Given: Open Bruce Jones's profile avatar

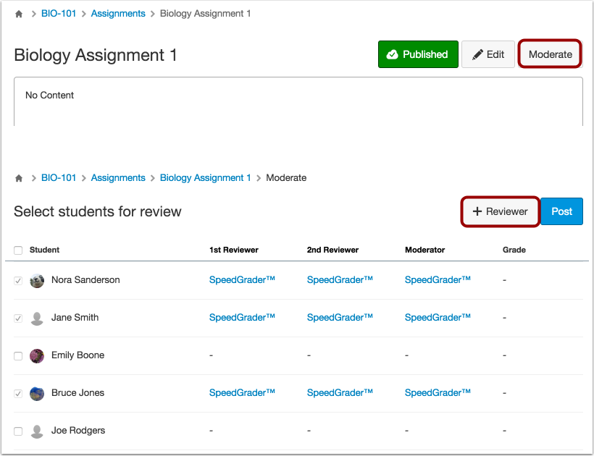Looking at the screenshot, I should coord(36,393).
